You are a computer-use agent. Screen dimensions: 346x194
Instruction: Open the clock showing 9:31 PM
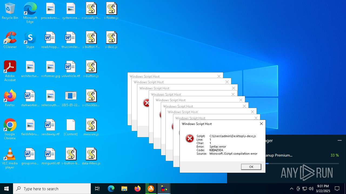coord(323,189)
